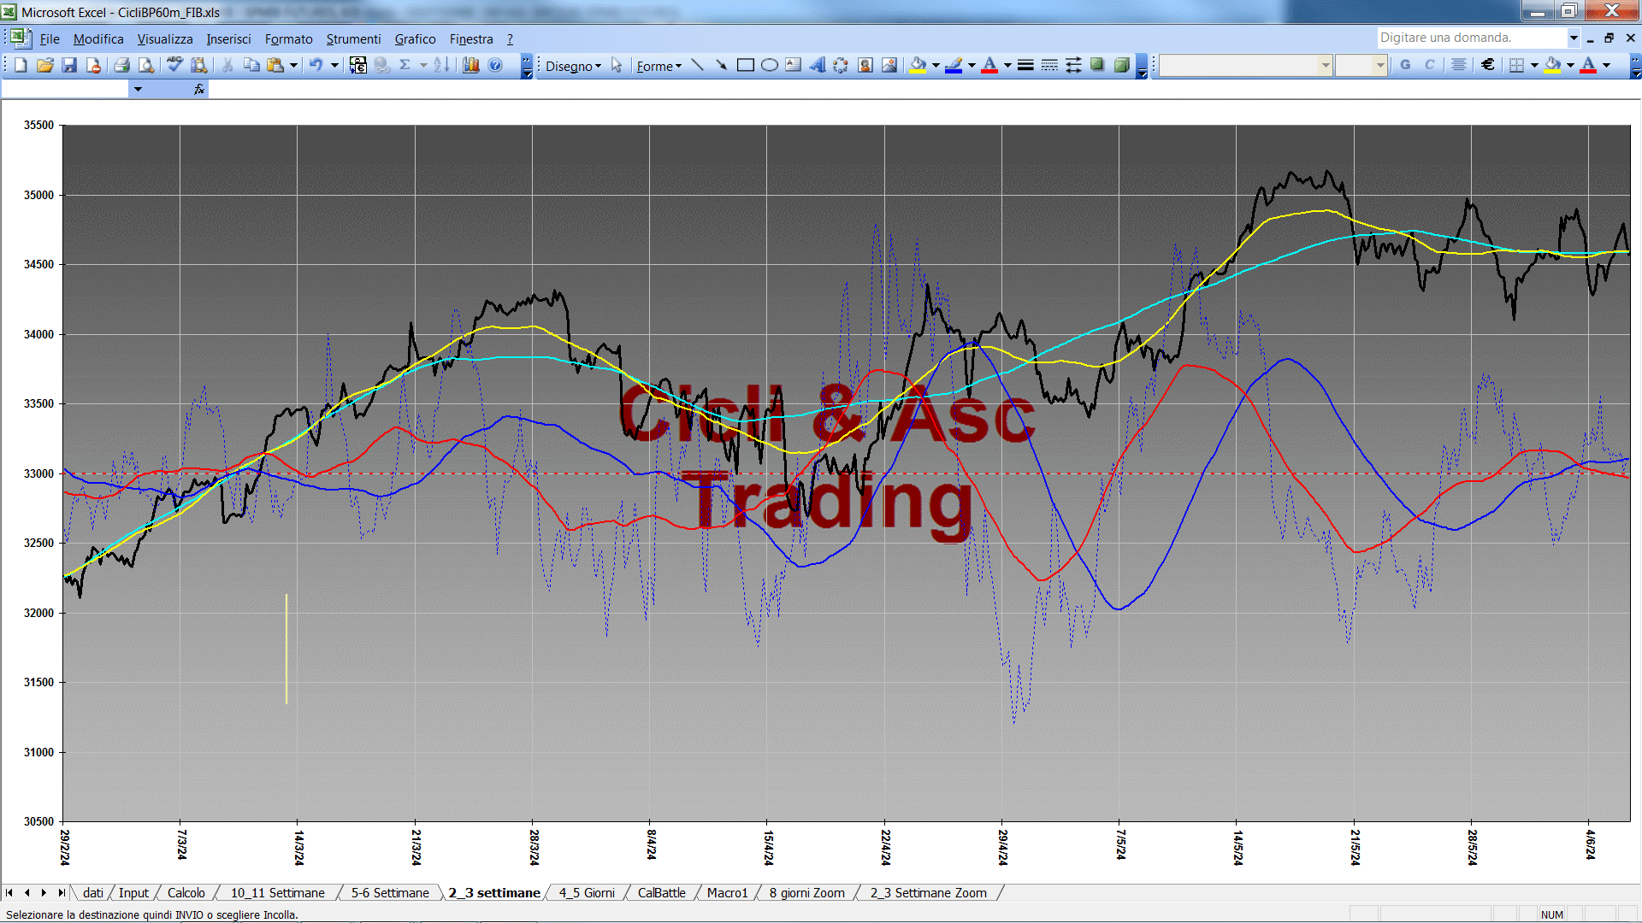Save the workbook with the floppy icon
The image size is (1642, 923).
(69, 66)
